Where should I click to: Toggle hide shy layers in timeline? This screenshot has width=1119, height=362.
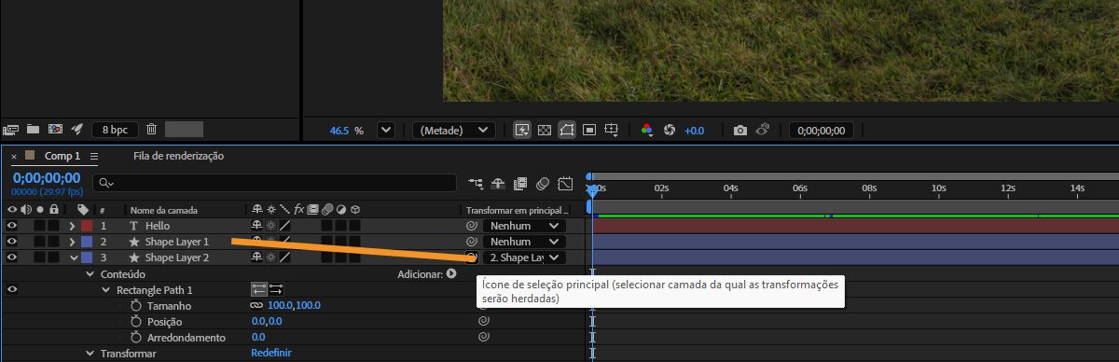coord(499,183)
